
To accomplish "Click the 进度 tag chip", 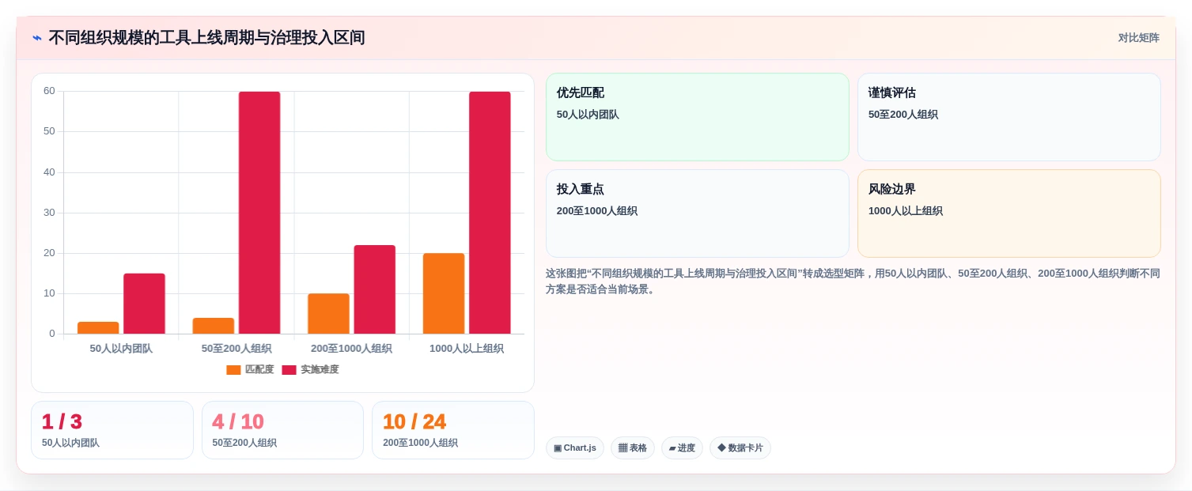I will click(682, 448).
